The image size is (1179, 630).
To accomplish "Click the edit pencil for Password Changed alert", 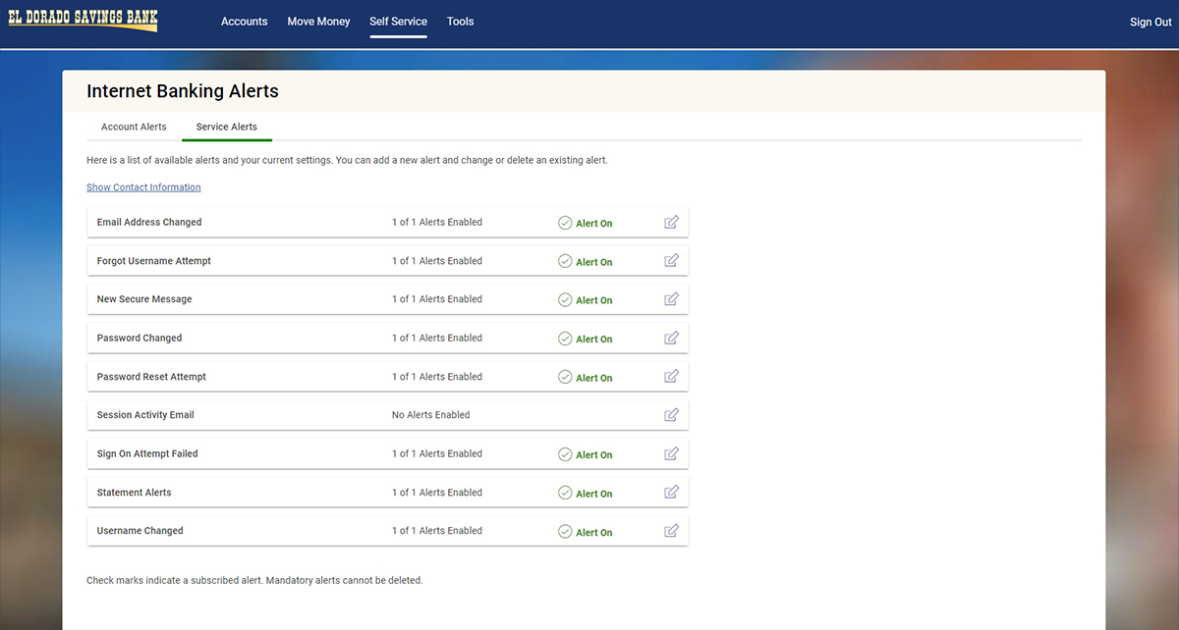I will pyautogui.click(x=672, y=338).
